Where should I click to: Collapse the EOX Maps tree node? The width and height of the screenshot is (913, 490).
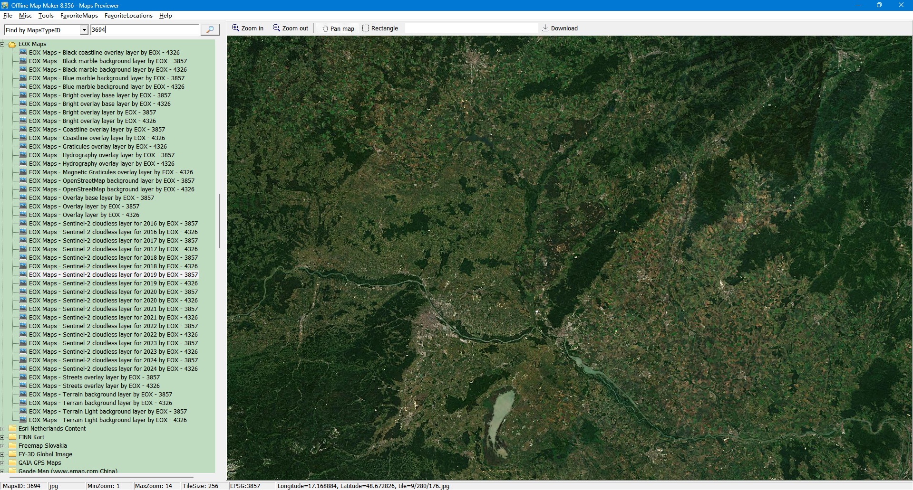click(x=3, y=44)
